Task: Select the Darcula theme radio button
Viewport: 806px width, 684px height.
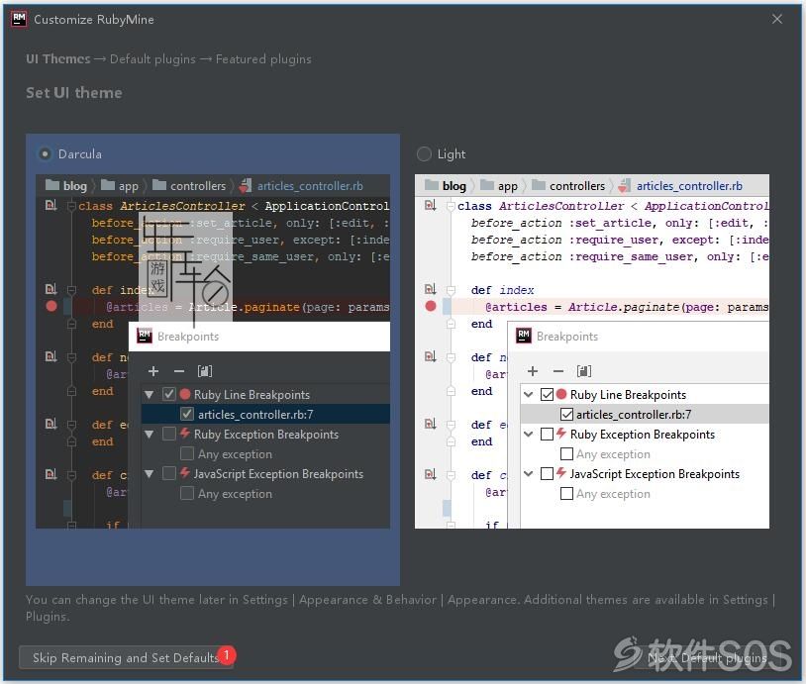Action: pyautogui.click(x=46, y=154)
